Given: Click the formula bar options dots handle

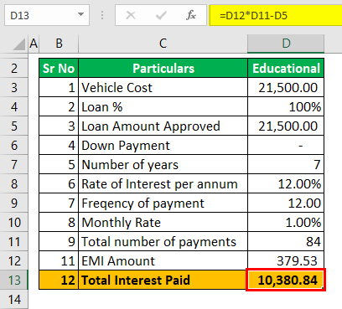Looking at the screenshot, I should point(102,15).
